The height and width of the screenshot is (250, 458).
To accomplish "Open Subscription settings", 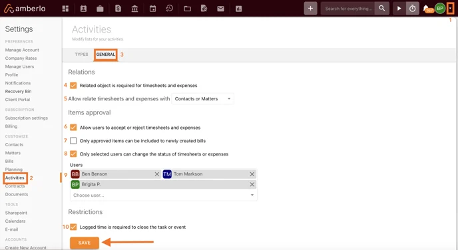I will (26, 118).
